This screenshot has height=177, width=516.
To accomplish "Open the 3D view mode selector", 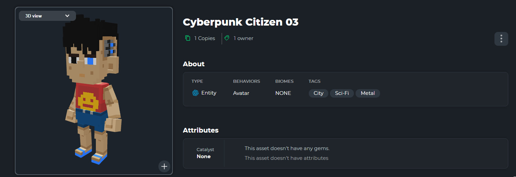I will click(x=47, y=16).
